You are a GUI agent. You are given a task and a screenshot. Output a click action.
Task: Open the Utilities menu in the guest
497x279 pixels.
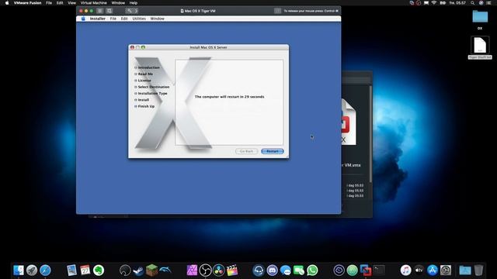[139, 19]
